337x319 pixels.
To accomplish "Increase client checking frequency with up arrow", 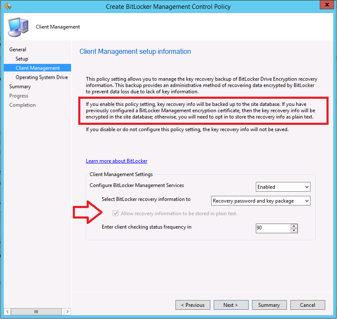I will coord(294,226).
